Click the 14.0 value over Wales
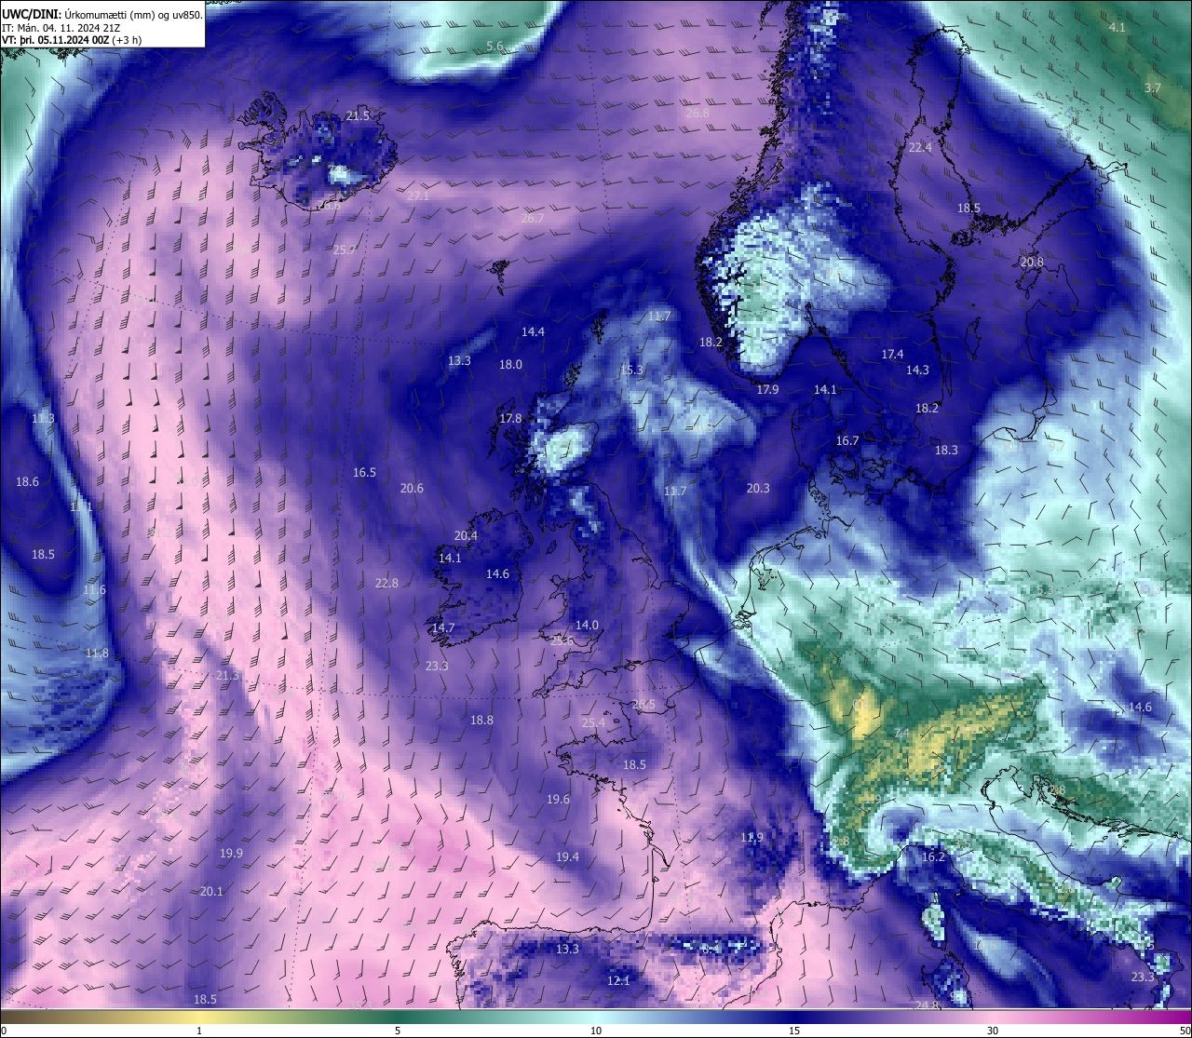Viewport: 1192px width, 1038px height. [587, 625]
